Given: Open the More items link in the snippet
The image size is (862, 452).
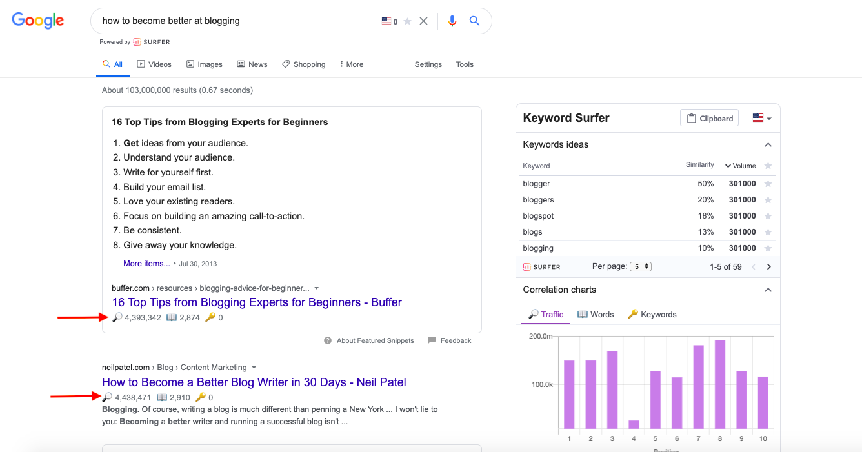Looking at the screenshot, I should pos(146,263).
